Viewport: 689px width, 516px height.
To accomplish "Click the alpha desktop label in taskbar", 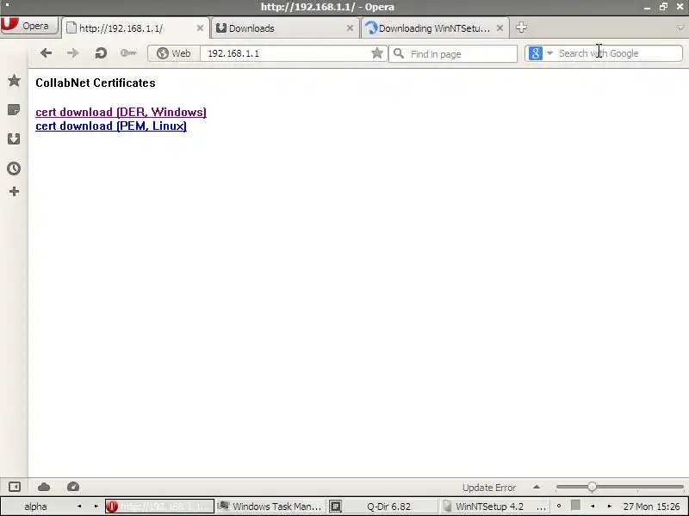I will click(x=35, y=507).
